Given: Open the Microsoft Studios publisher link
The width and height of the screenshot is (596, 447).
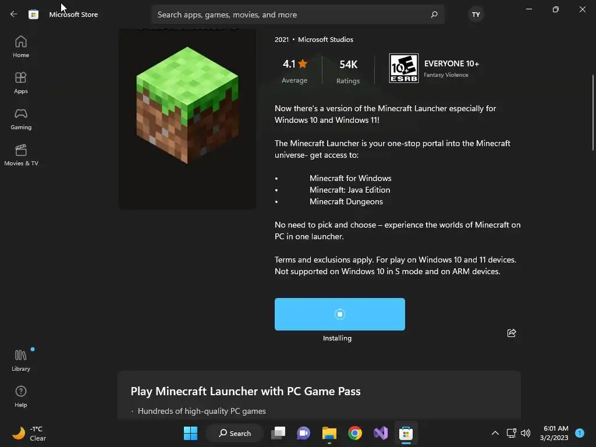Looking at the screenshot, I should (x=325, y=40).
